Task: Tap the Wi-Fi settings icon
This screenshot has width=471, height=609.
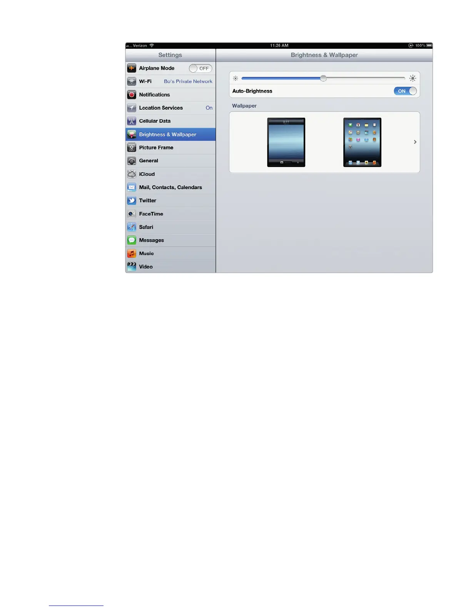Action: [x=132, y=82]
